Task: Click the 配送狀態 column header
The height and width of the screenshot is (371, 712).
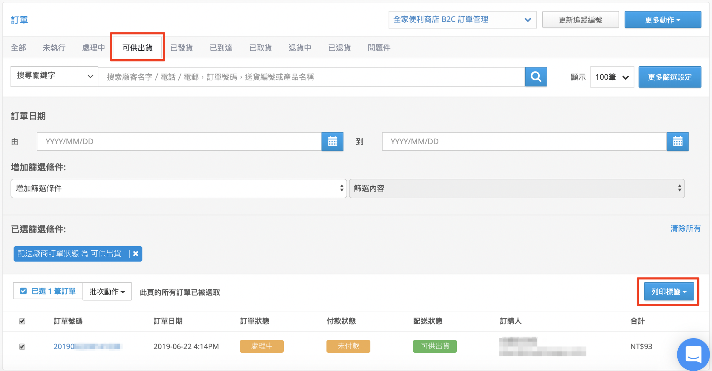Action: (428, 321)
